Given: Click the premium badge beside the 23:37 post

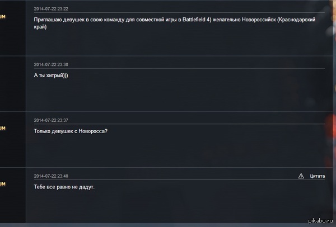Looking at the screenshot, I should [x=3, y=128].
